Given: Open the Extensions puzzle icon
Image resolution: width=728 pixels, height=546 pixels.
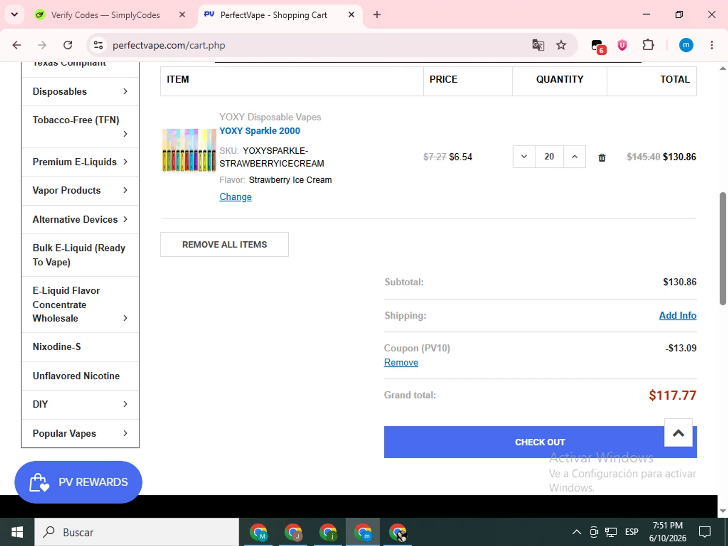Looking at the screenshot, I should (x=648, y=45).
